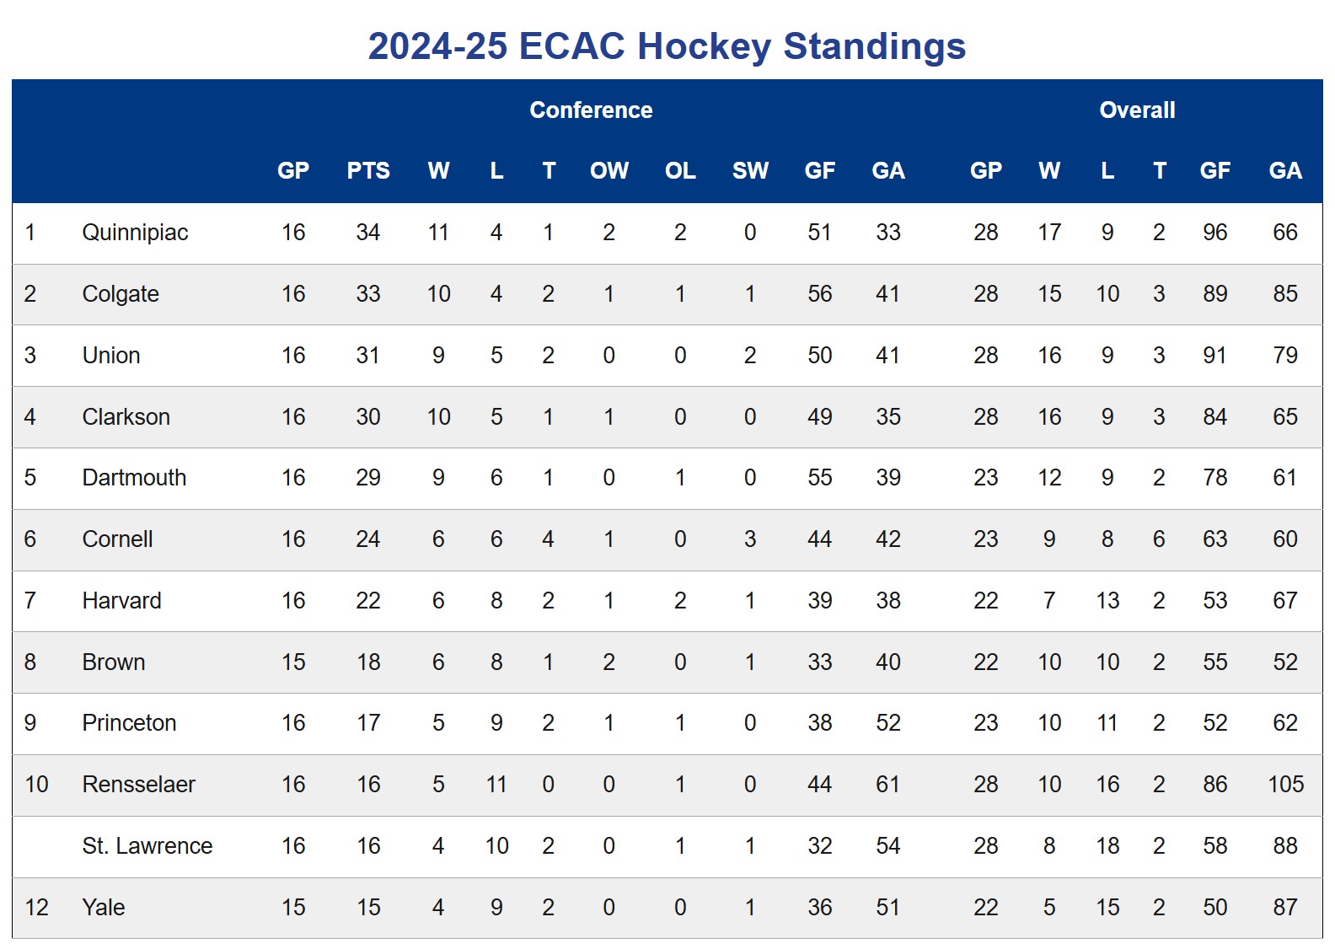The width and height of the screenshot is (1335, 949).
Task: Click the St. Lawrence team name
Action: point(147,846)
